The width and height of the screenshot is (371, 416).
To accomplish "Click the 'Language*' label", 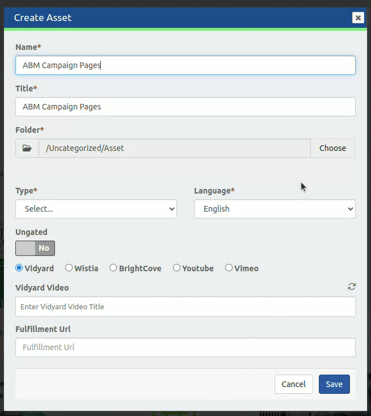I will tap(214, 191).
